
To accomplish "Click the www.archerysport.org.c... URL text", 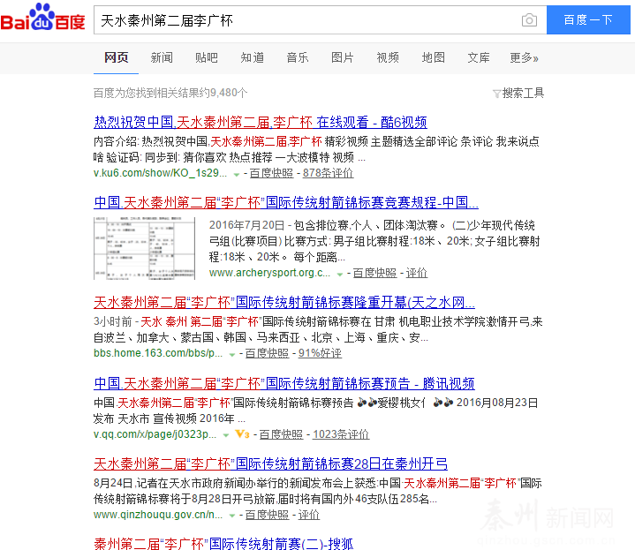I will pos(269,273).
